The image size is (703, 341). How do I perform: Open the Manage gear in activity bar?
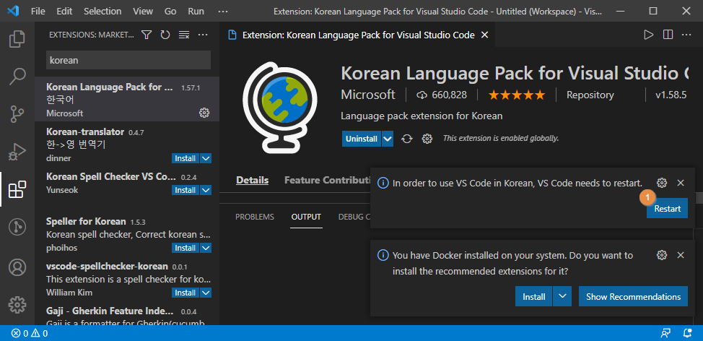click(x=17, y=305)
